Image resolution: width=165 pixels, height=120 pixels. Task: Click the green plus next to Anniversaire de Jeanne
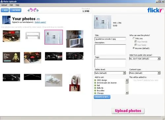pos(95,83)
